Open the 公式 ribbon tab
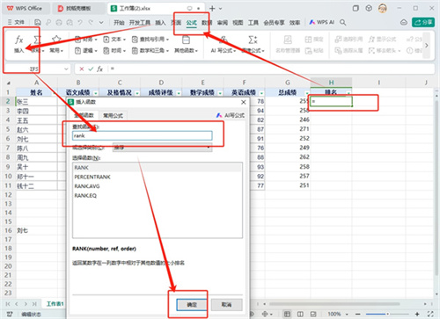440x319 pixels. 191,23
